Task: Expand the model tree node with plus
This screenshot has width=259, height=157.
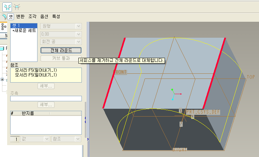Action: (3, 80)
